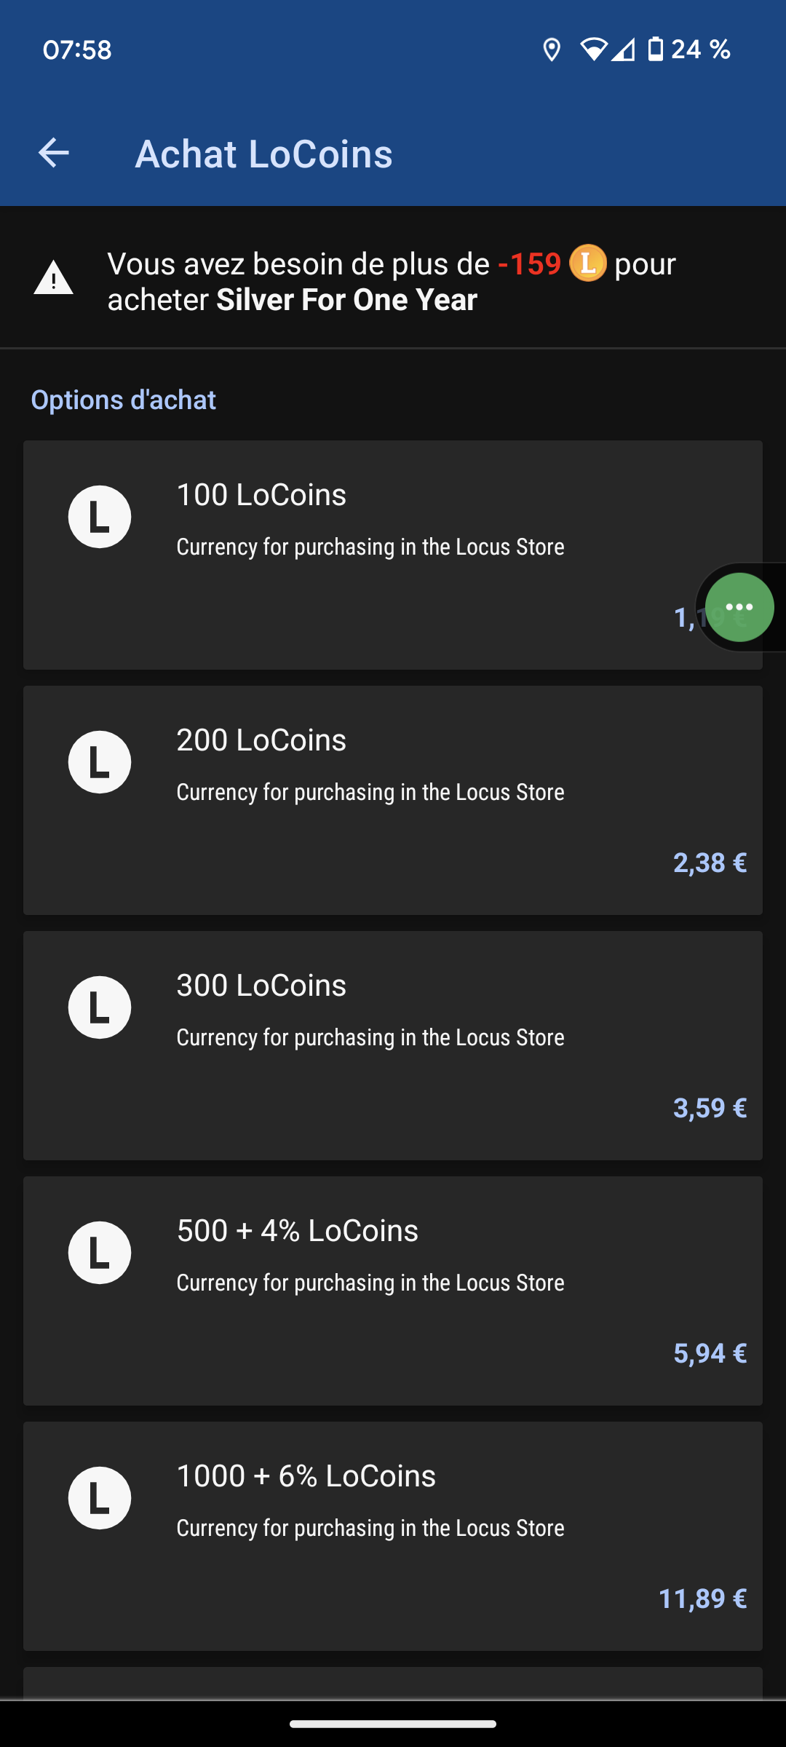Tap the L coin icon beside 100 LoCoins

tap(100, 517)
